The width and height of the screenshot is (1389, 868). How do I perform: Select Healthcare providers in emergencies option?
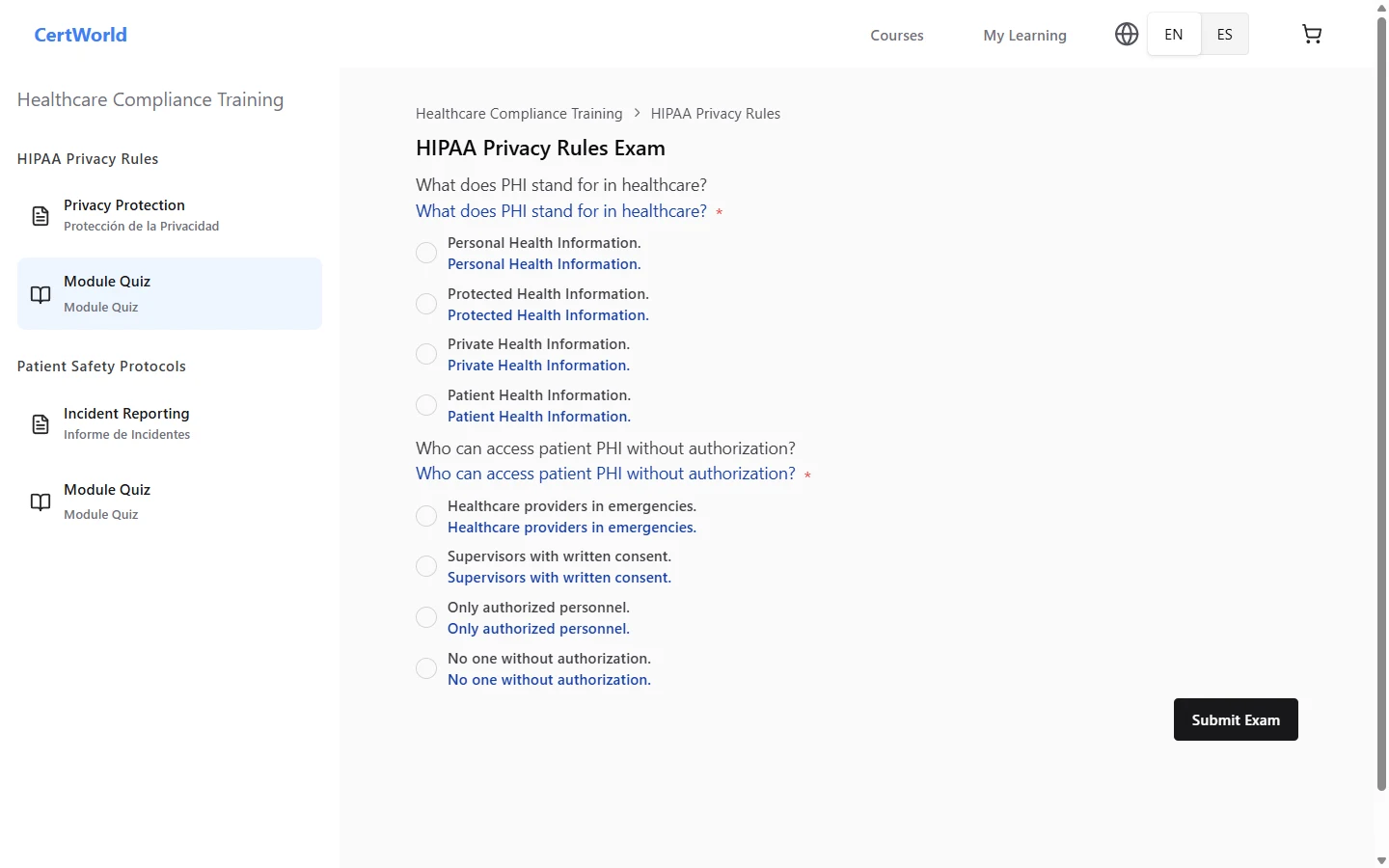coord(426,516)
